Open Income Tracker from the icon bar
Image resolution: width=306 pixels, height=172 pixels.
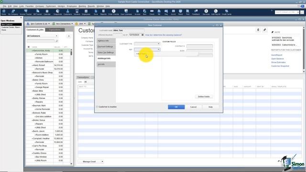click(25, 12)
